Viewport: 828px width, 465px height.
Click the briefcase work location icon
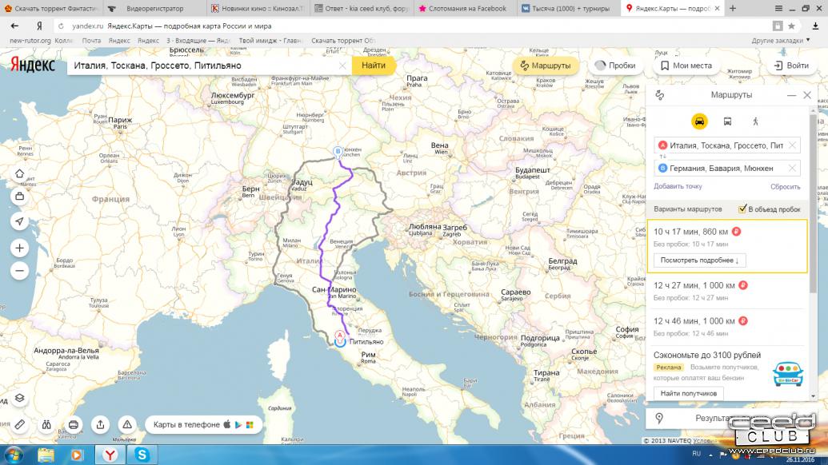coord(19,196)
